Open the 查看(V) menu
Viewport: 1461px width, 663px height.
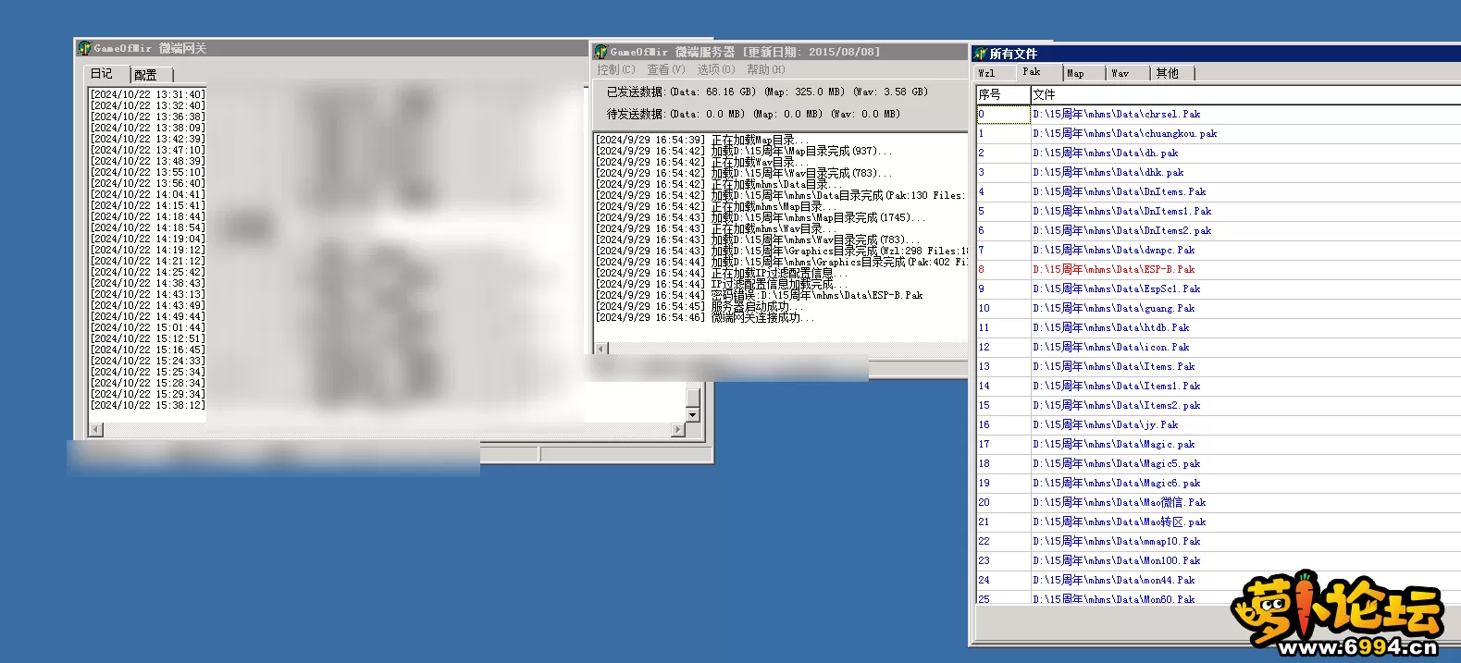pos(665,70)
